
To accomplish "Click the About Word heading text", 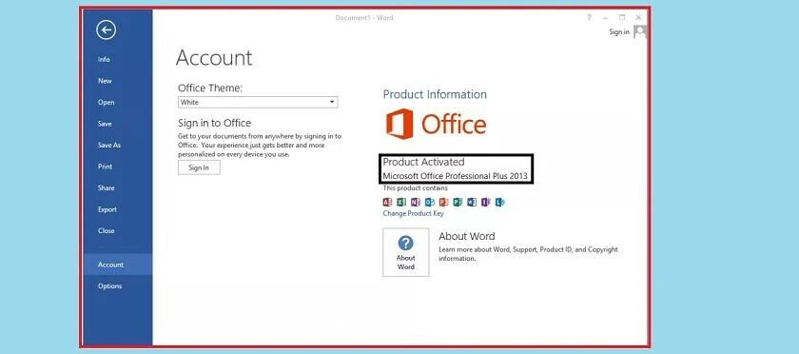I will (467, 236).
